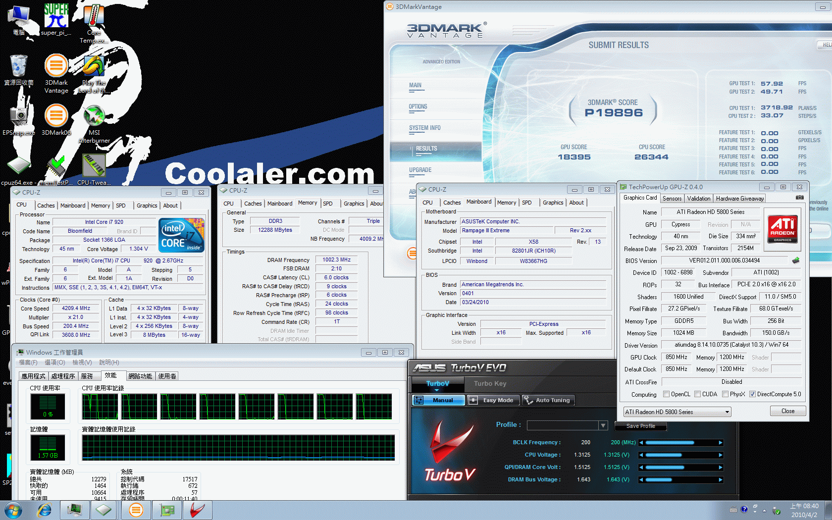
Task: Click BCLK Frequency increase arrow
Action: 721,443
